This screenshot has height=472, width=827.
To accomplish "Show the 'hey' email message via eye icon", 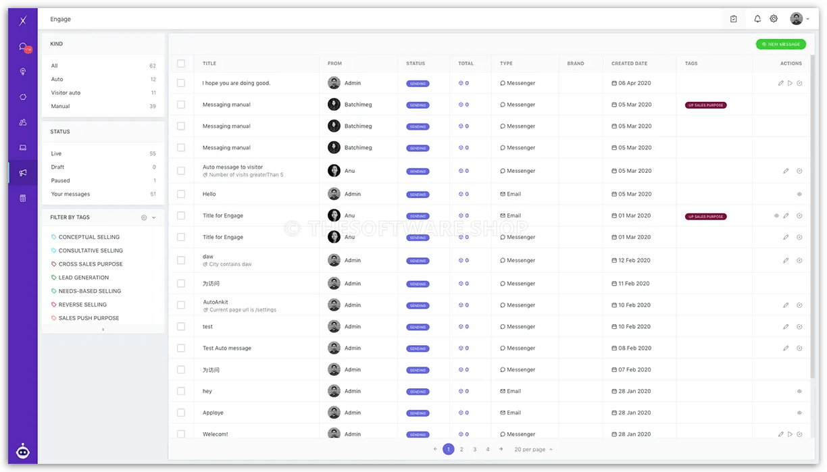I will [x=799, y=391].
